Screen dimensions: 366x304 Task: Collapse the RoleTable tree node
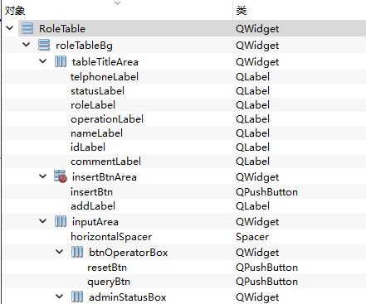click(10, 28)
